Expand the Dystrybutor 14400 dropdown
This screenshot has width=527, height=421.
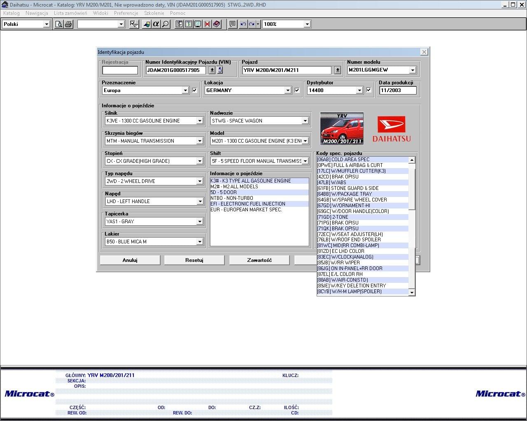tap(359, 90)
